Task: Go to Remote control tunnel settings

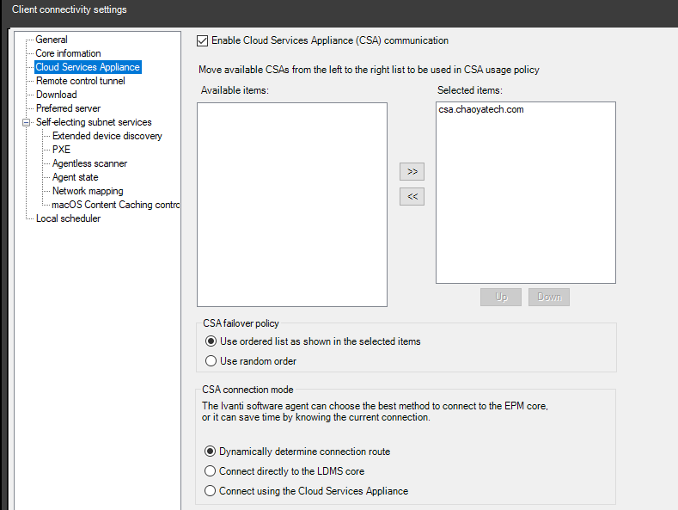Action: (80, 81)
